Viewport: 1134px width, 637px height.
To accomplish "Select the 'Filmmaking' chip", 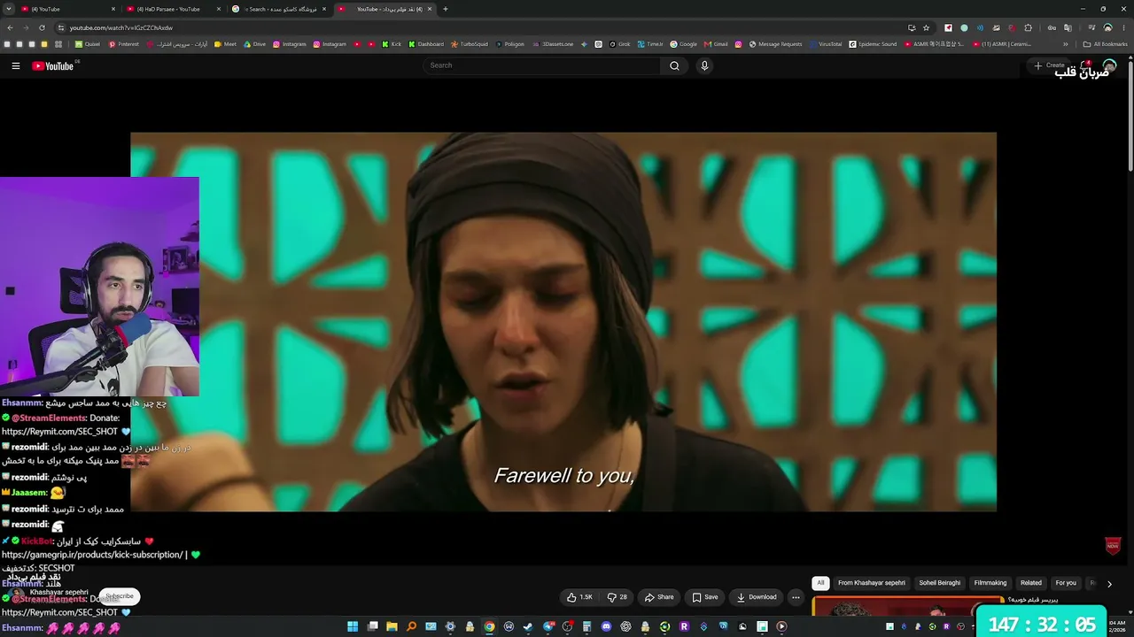I will pos(990,583).
